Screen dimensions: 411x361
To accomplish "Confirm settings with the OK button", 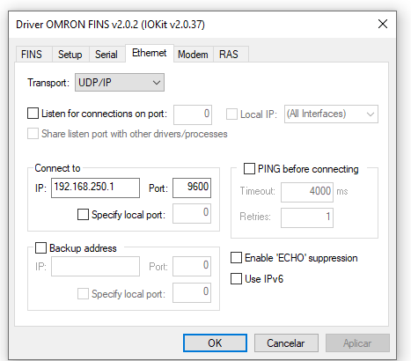I will tap(215, 343).
